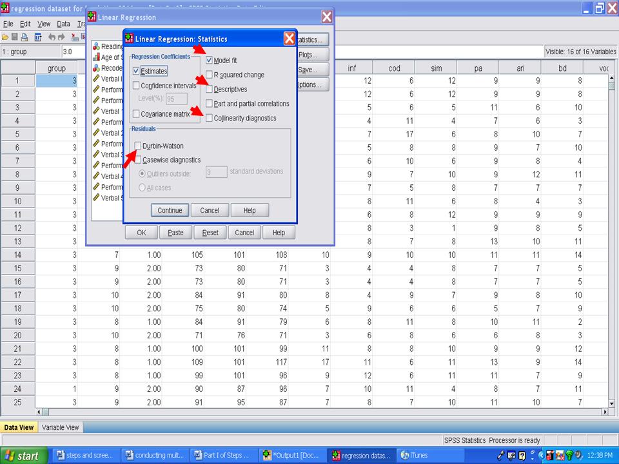Viewport: 619px width, 464px height.
Task: Click the Print toolbar icon
Action: pos(25,37)
